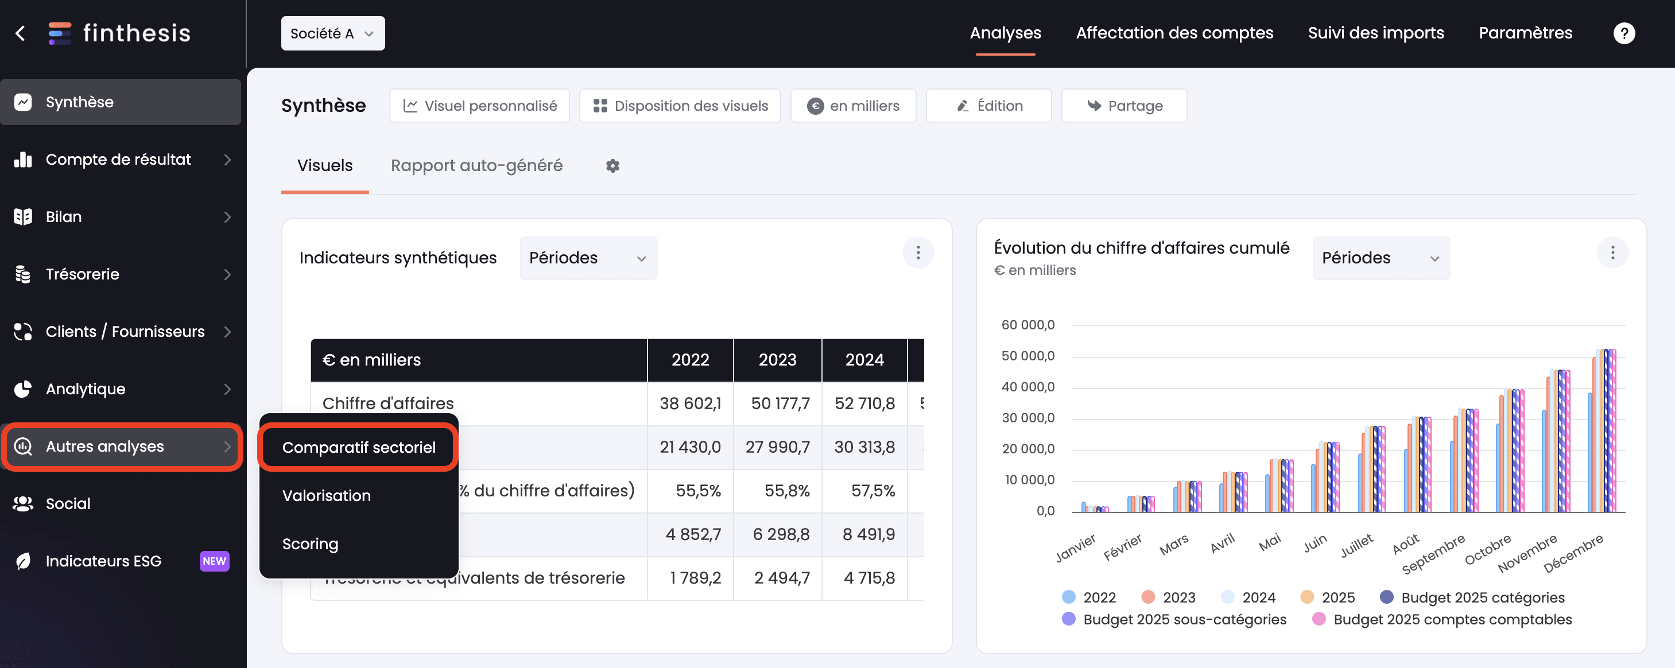Open Affectation des comptes navigation tab
Screen dimensions: 1675x668
(1174, 33)
